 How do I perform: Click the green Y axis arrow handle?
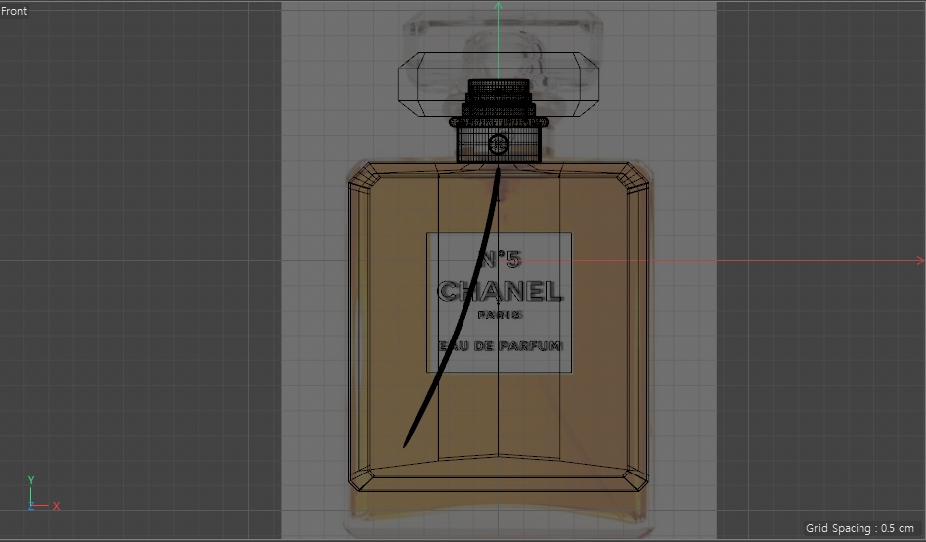pos(499,6)
